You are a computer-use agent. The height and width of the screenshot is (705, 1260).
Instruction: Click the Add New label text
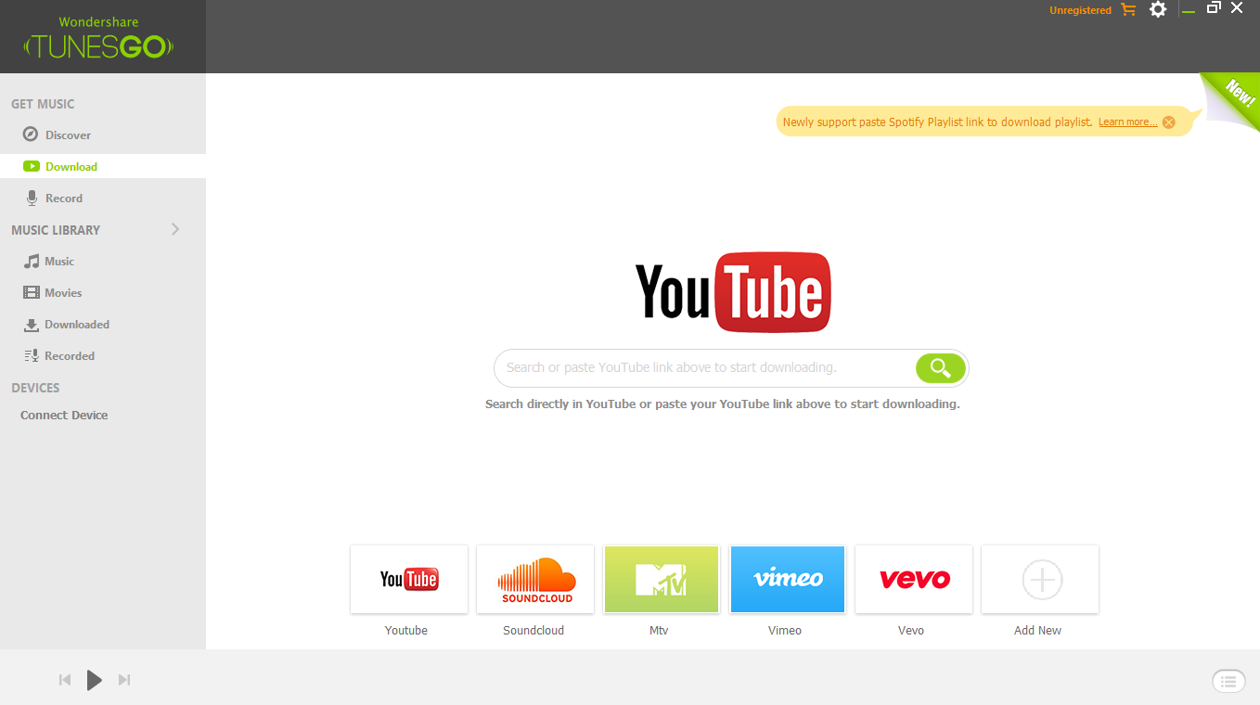pos(1038,631)
